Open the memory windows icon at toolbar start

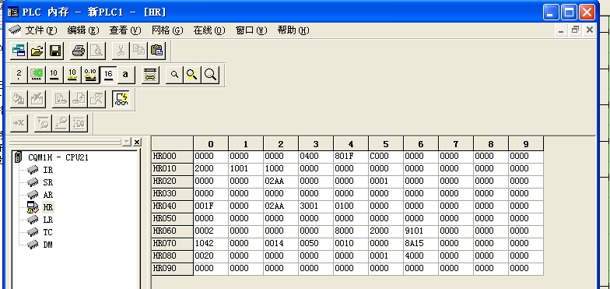click(x=19, y=50)
